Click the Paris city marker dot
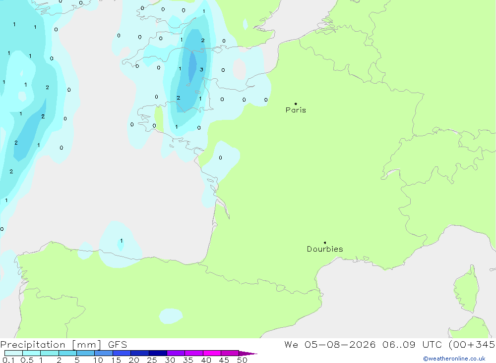 (x=296, y=104)
